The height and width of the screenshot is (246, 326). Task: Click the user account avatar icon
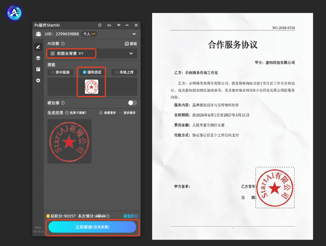click(39, 34)
